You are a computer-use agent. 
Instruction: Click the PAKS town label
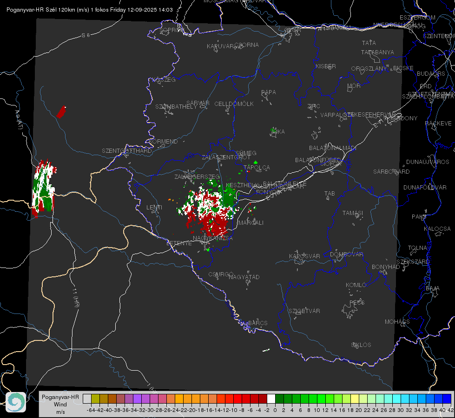[x=419, y=217]
